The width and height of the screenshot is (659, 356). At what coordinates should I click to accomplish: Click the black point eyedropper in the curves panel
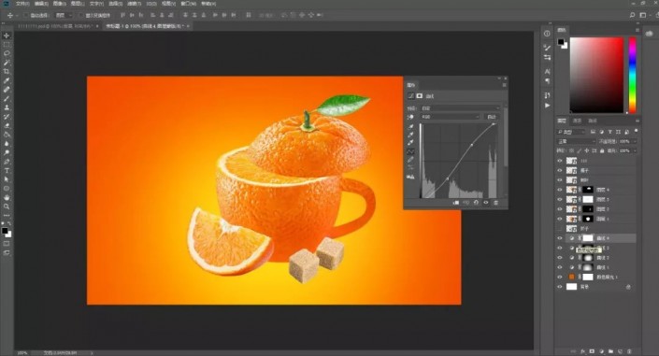coord(410,126)
